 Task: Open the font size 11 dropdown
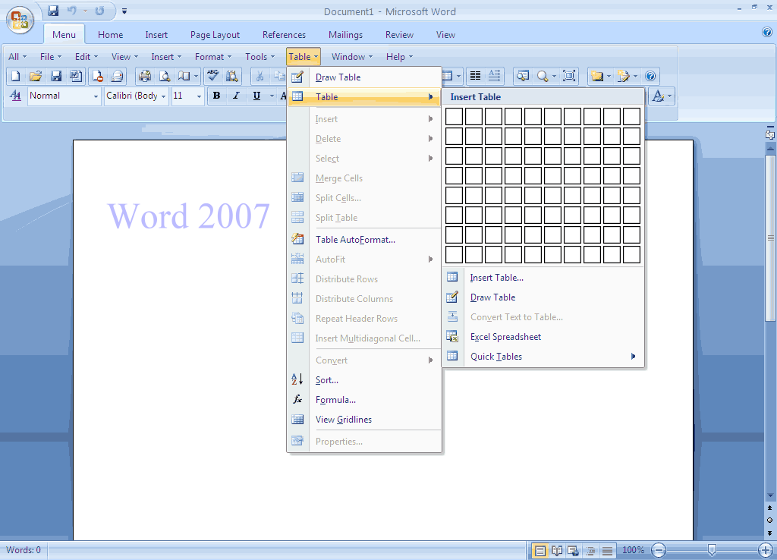pos(200,96)
